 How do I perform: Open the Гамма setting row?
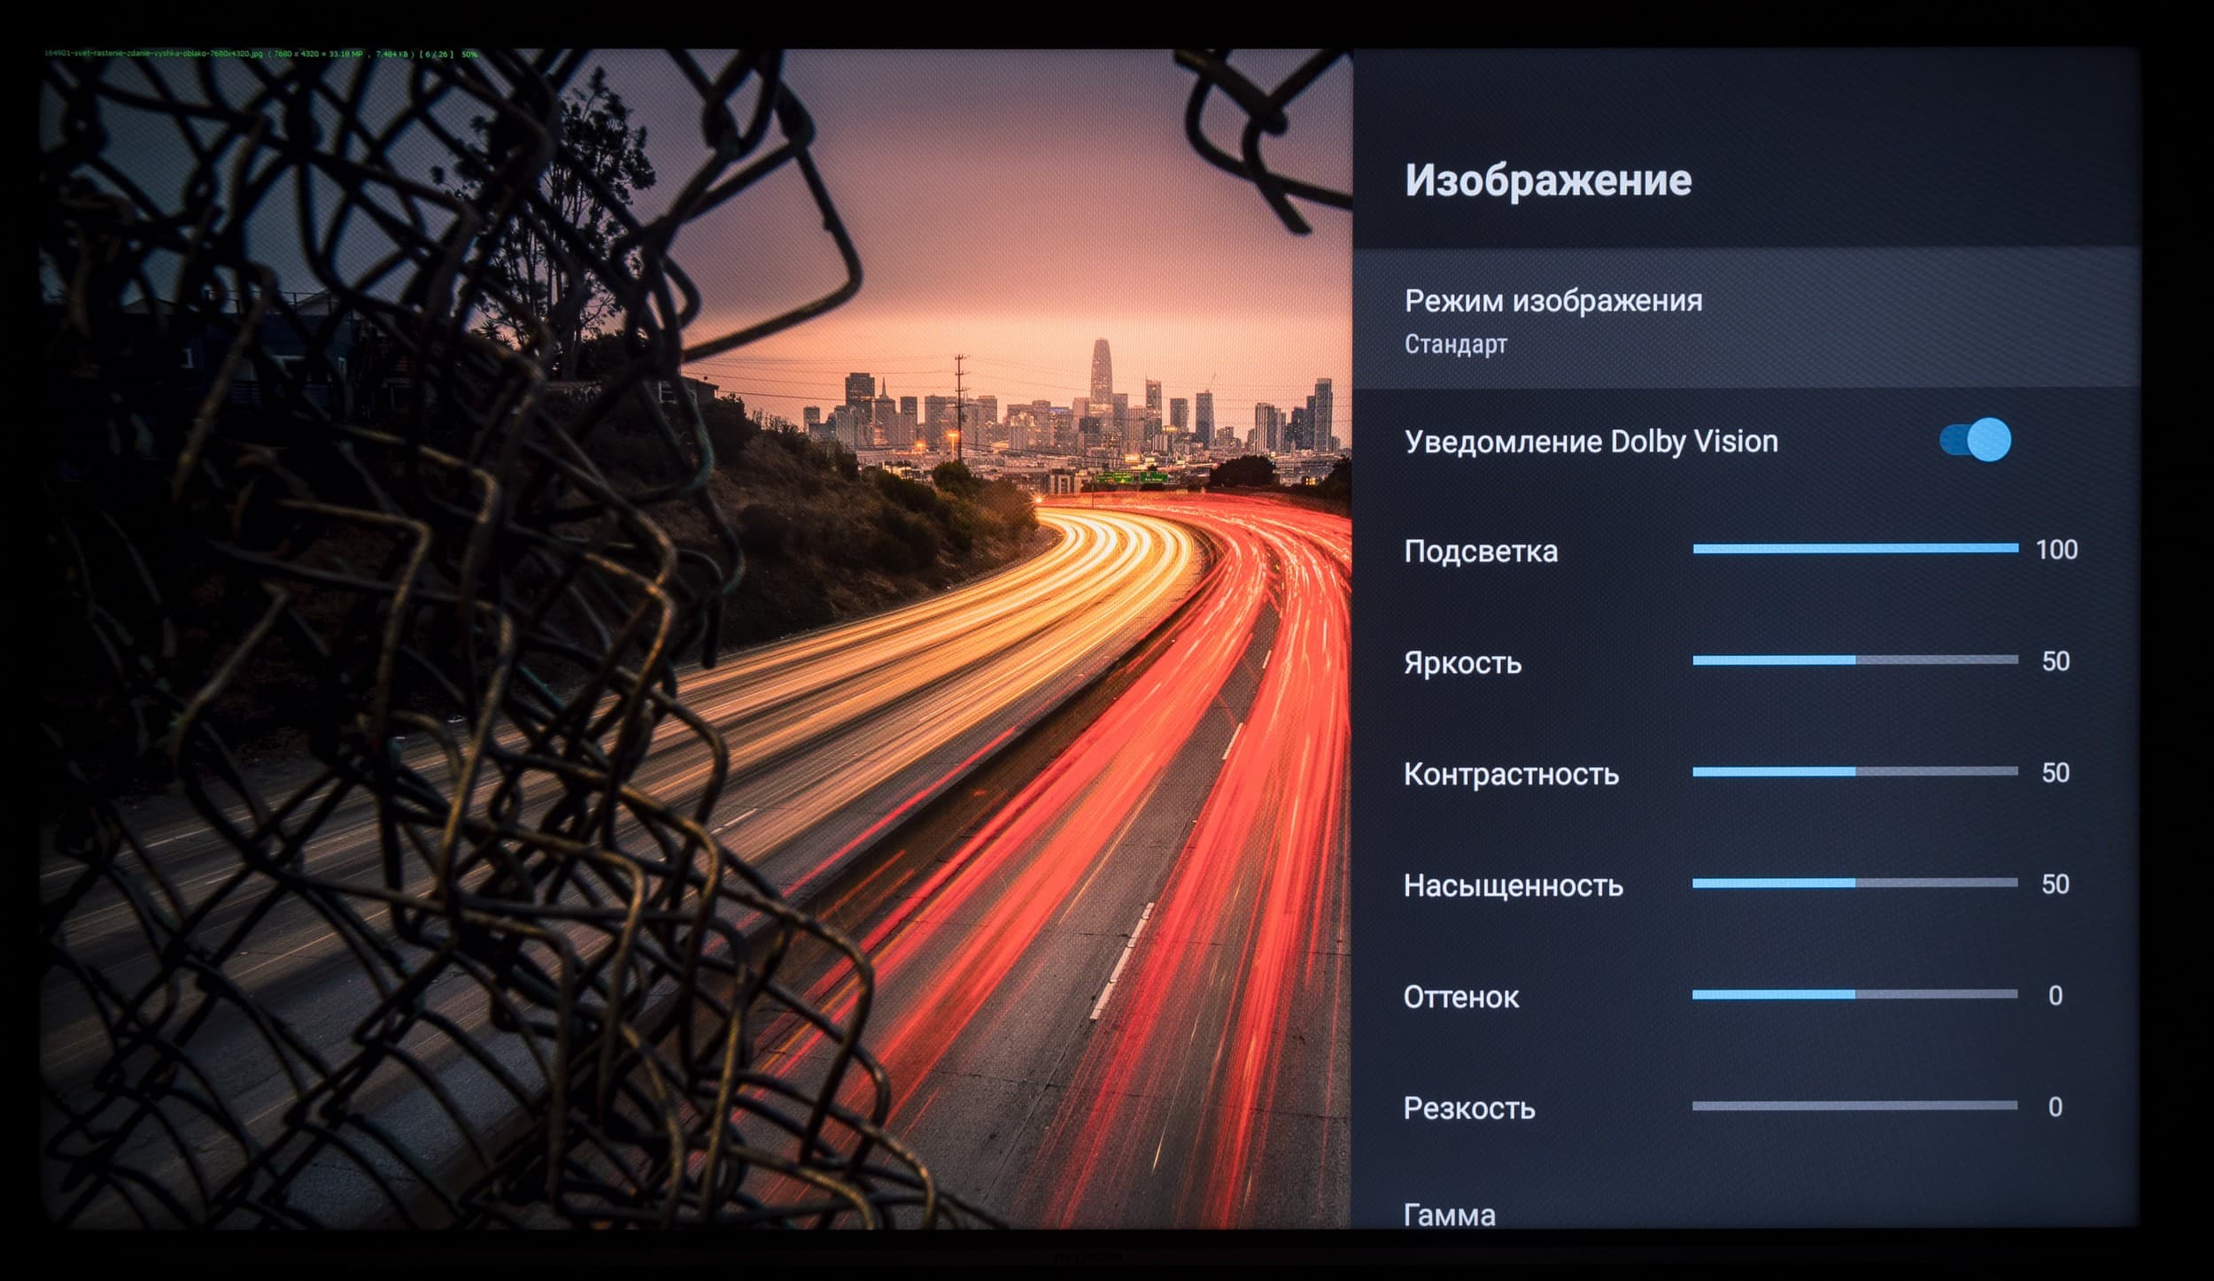coord(1450,1215)
